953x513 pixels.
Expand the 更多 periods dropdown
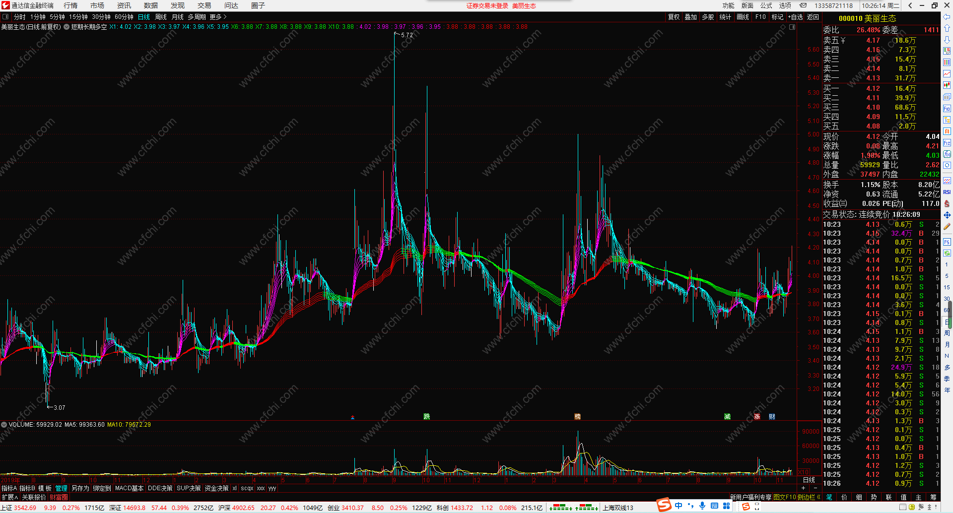pyautogui.click(x=218, y=17)
